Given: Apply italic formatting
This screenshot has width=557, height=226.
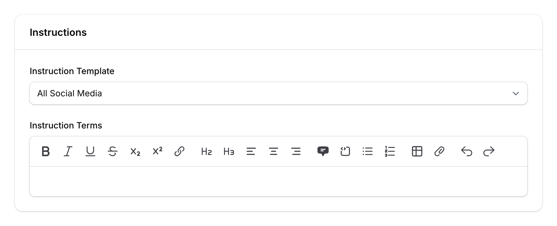Looking at the screenshot, I should [68, 151].
